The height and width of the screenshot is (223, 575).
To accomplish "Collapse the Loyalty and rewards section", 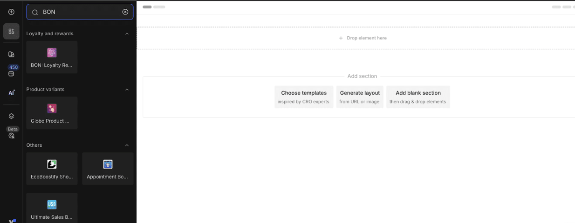I will [x=127, y=33].
